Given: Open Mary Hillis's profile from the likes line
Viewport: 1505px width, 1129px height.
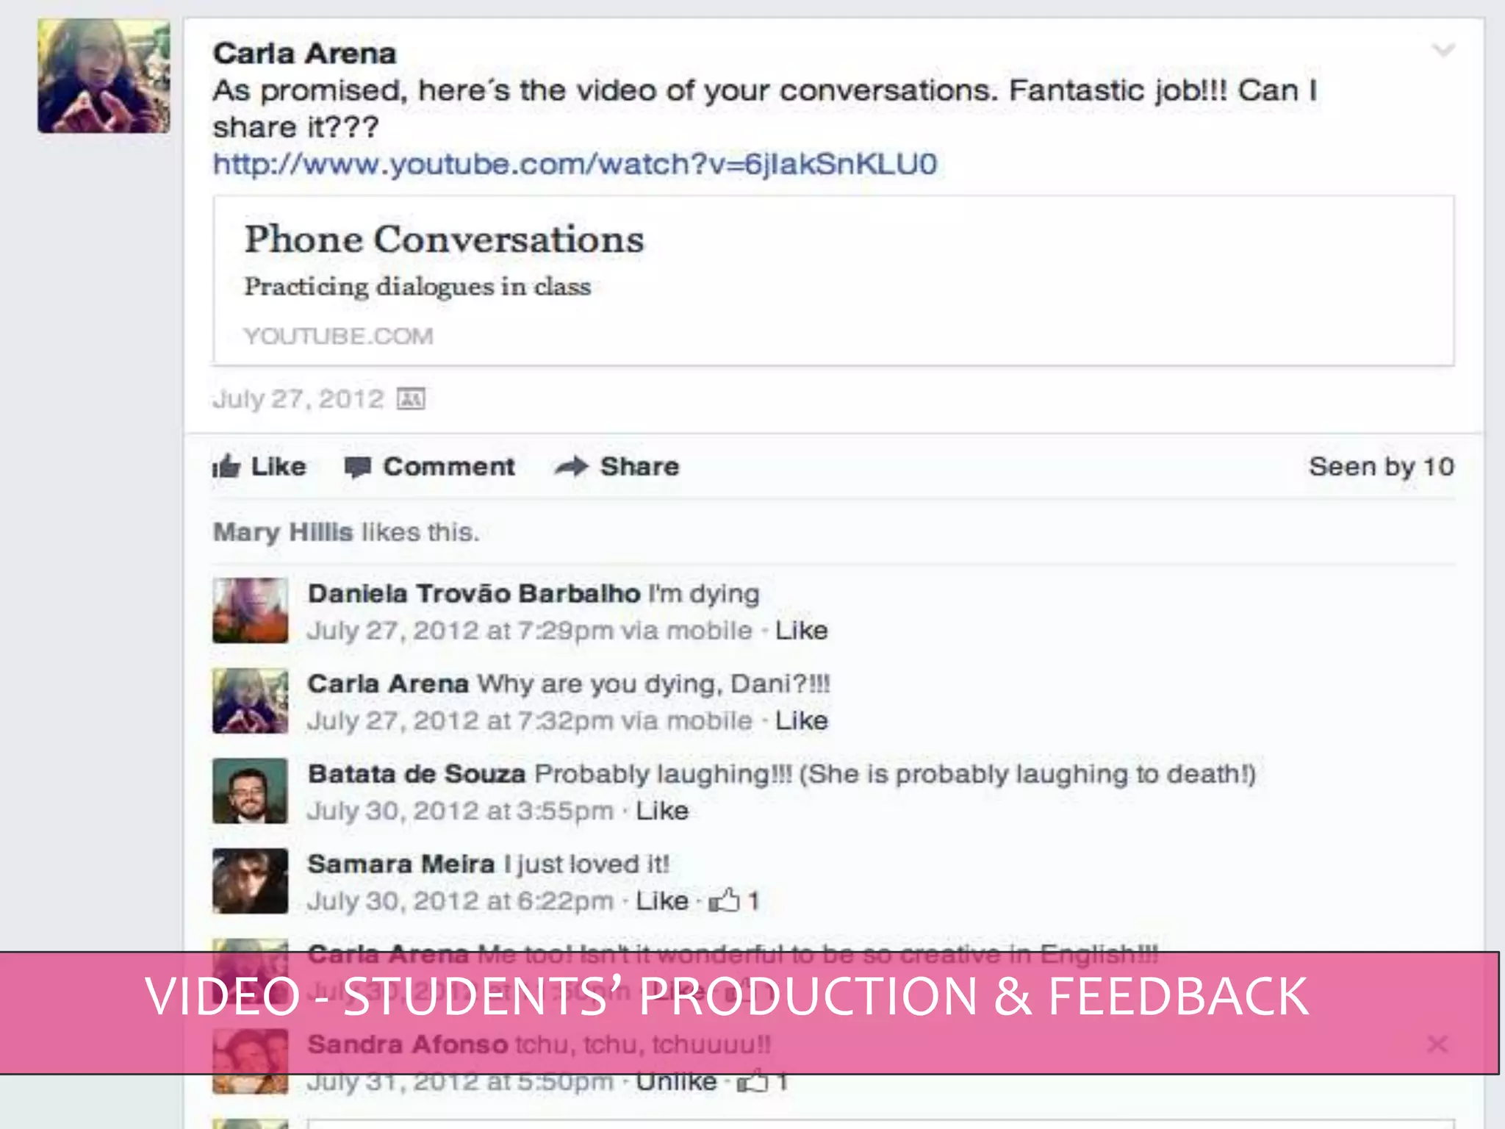Looking at the screenshot, I should coord(283,531).
